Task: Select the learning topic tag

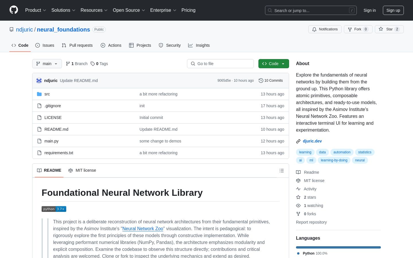Action: (305, 152)
